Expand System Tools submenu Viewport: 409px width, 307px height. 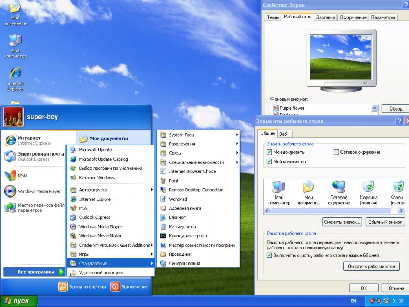(x=198, y=135)
